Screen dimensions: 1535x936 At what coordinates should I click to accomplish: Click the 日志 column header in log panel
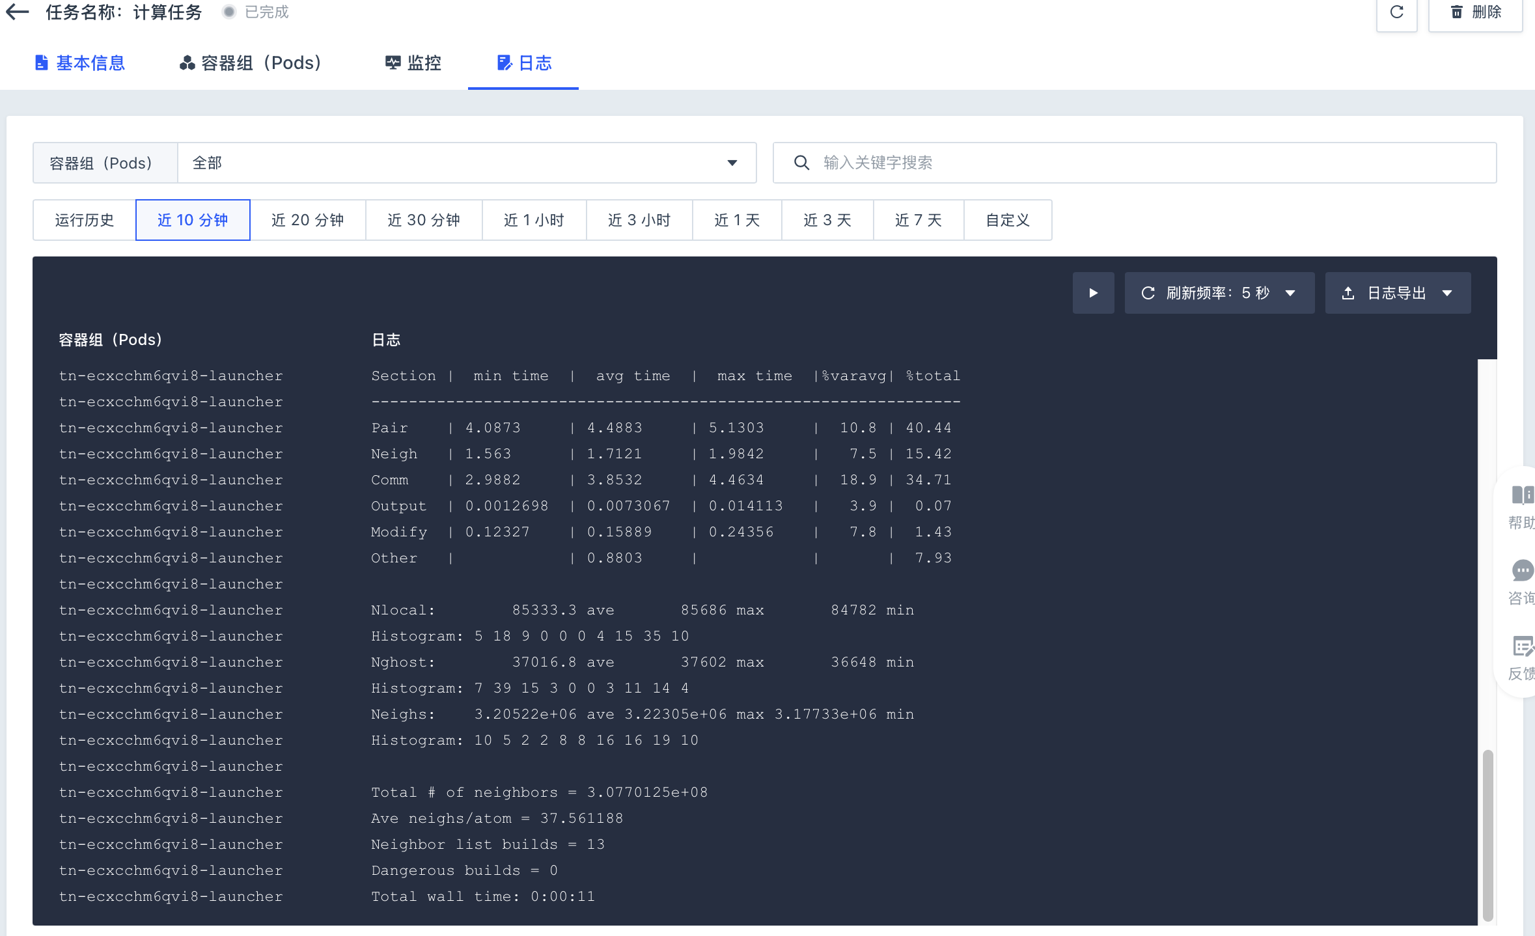(x=386, y=340)
